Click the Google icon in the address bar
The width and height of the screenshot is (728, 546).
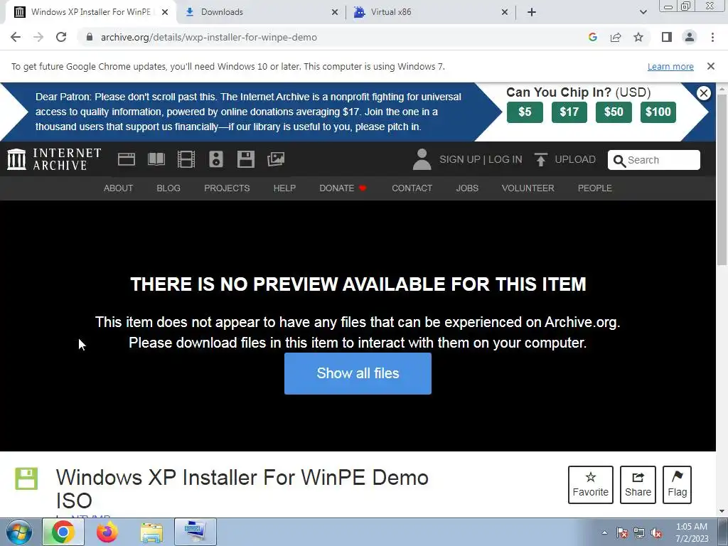(592, 37)
